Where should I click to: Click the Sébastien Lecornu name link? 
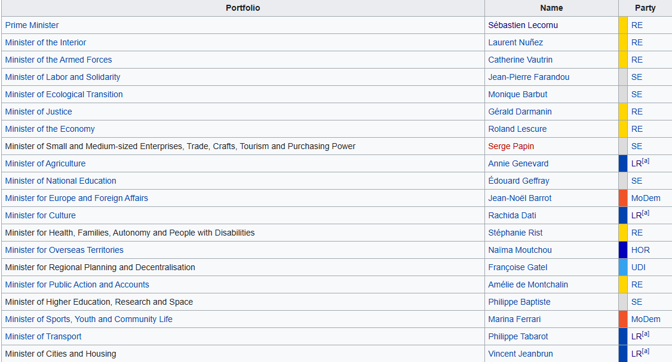click(x=523, y=25)
